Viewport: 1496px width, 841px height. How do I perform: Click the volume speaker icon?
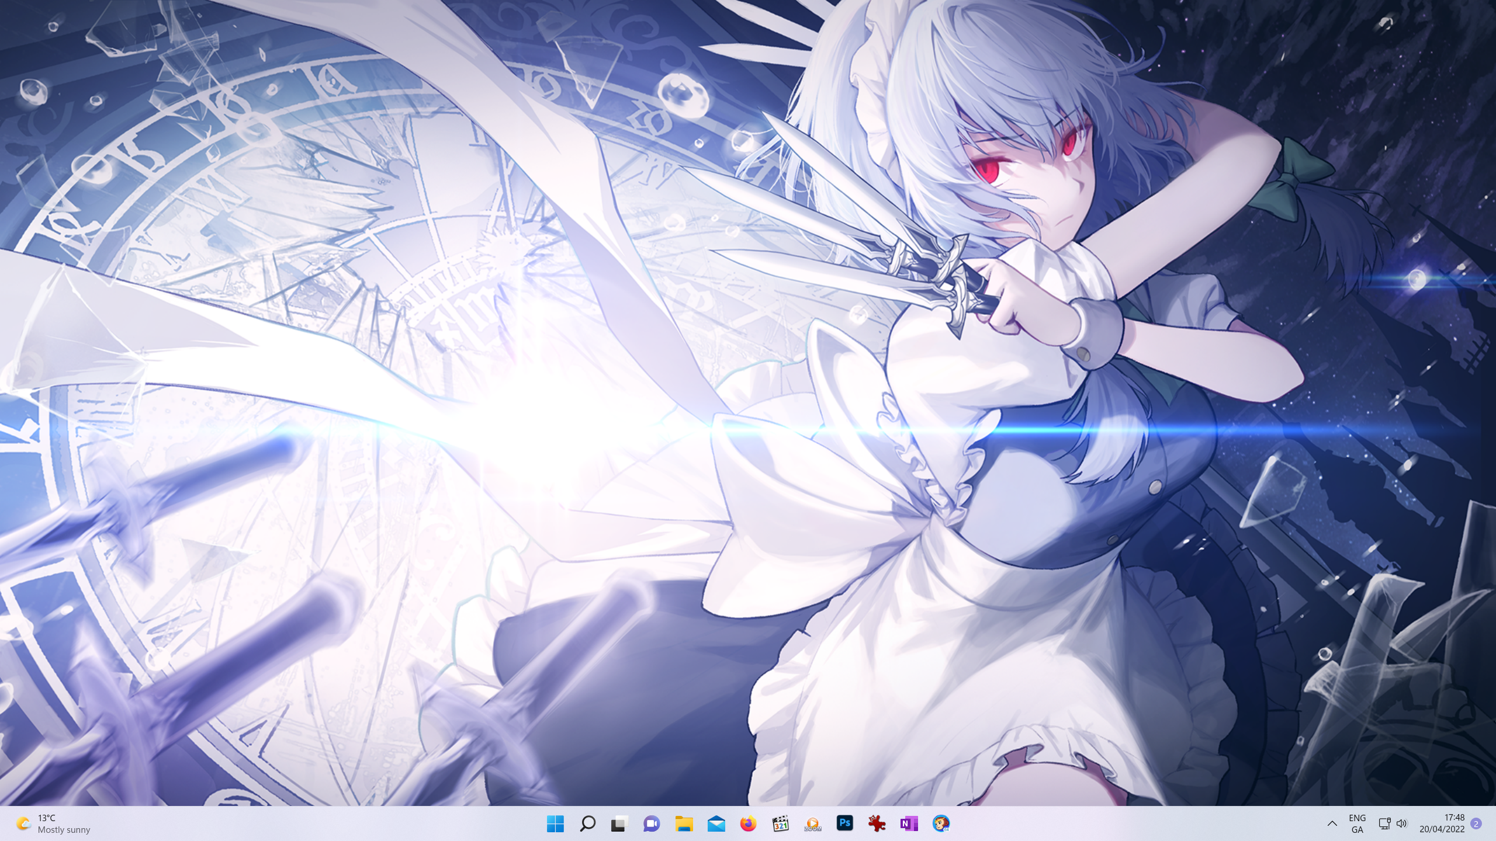coord(1401,823)
